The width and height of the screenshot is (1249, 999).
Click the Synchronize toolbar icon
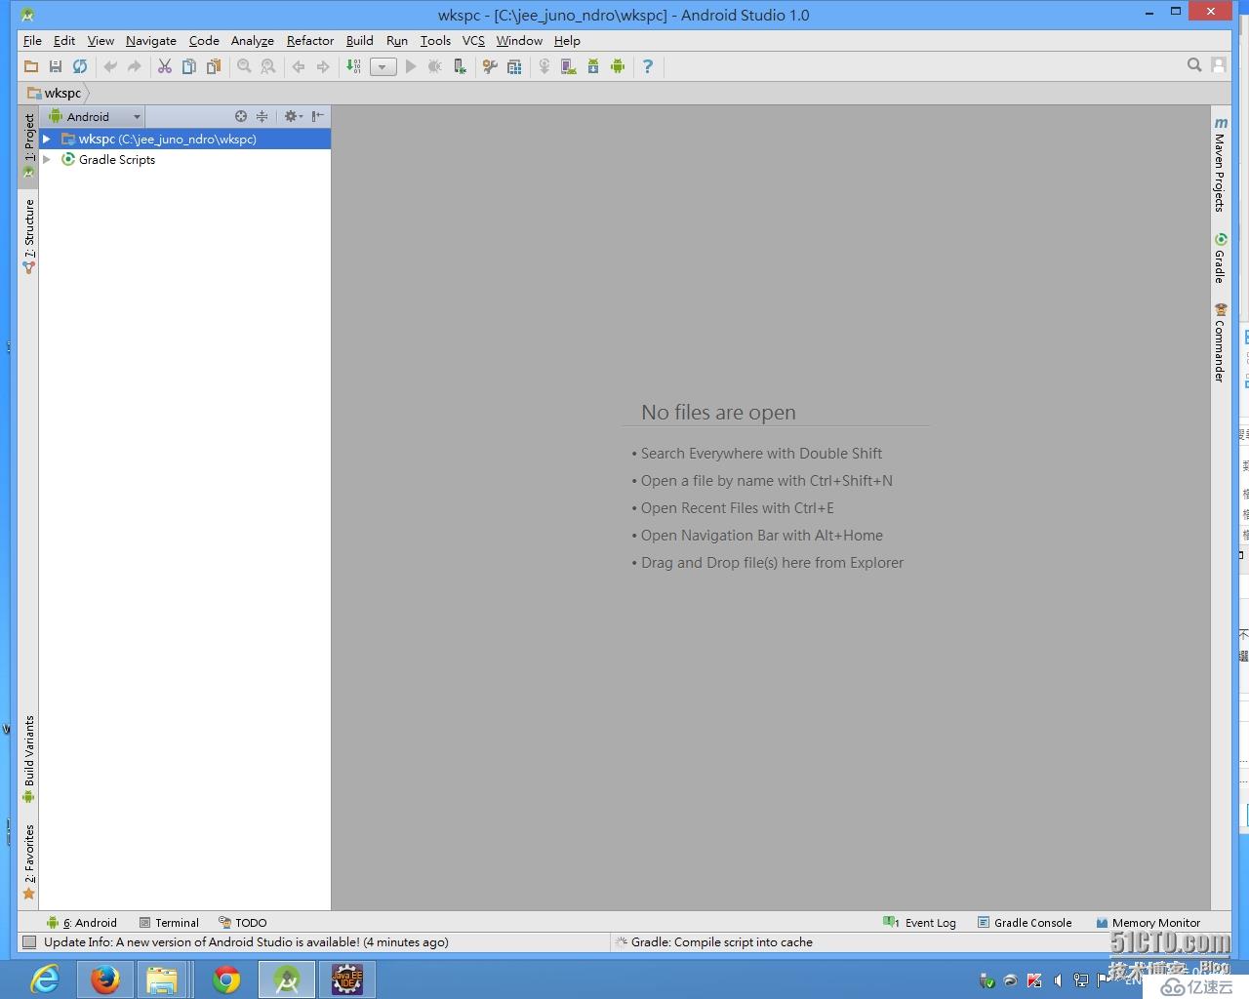[x=80, y=66]
